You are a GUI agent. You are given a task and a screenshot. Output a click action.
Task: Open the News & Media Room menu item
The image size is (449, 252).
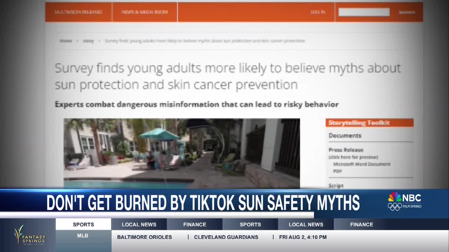145,12
